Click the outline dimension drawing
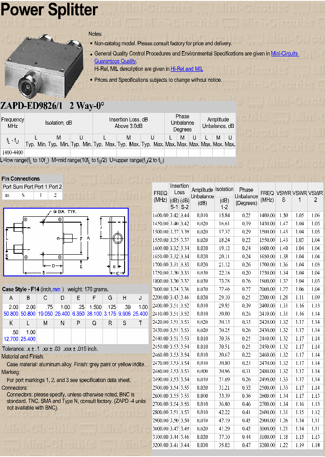This screenshot has height=457, width=325. pos(66,242)
